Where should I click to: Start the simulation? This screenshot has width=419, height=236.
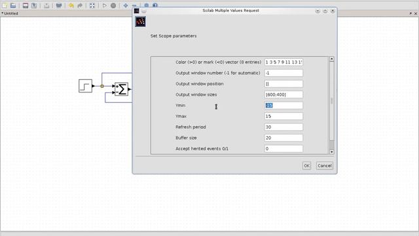tap(105, 5)
